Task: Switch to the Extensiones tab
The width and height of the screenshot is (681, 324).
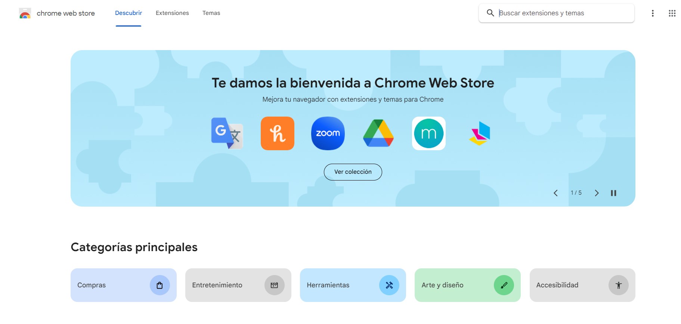Action: [172, 13]
